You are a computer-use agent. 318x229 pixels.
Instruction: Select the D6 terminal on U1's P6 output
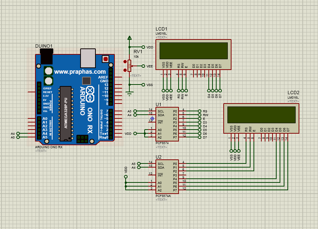pos(199,133)
